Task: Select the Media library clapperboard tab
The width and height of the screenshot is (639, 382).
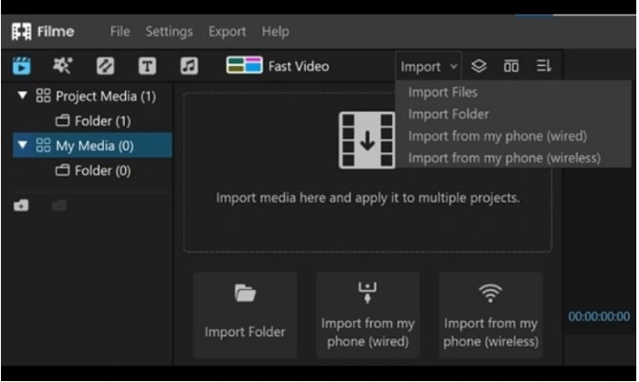Action: tap(22, 66)
